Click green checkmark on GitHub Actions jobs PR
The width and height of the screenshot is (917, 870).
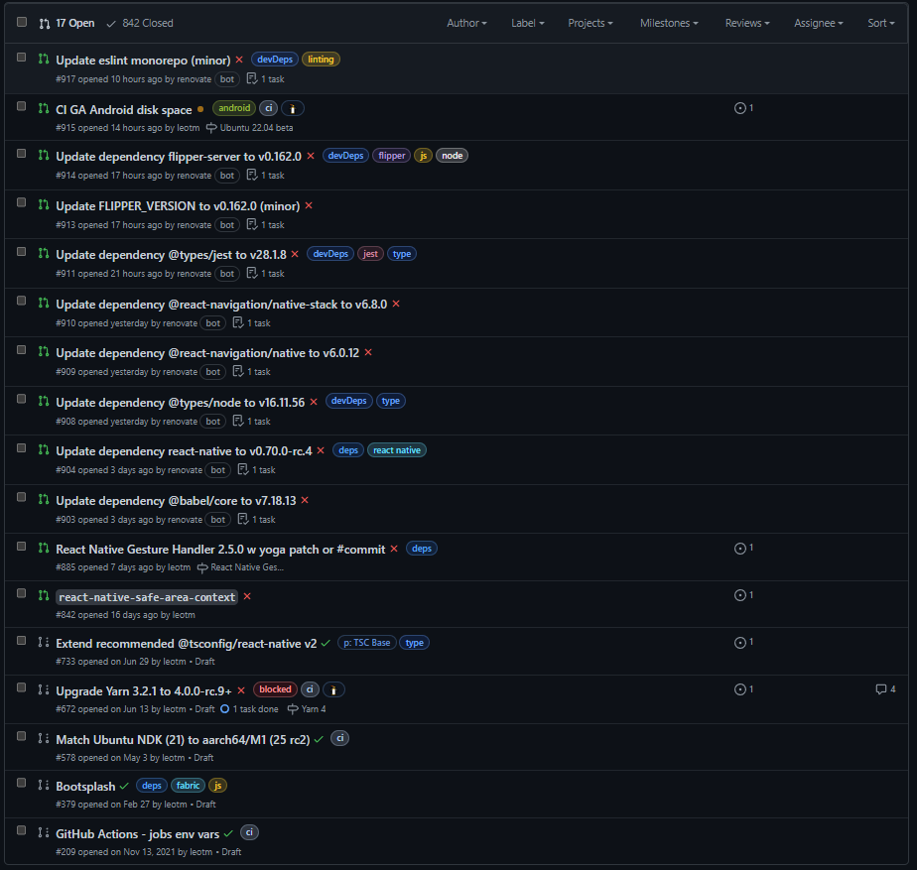point(228,833)
